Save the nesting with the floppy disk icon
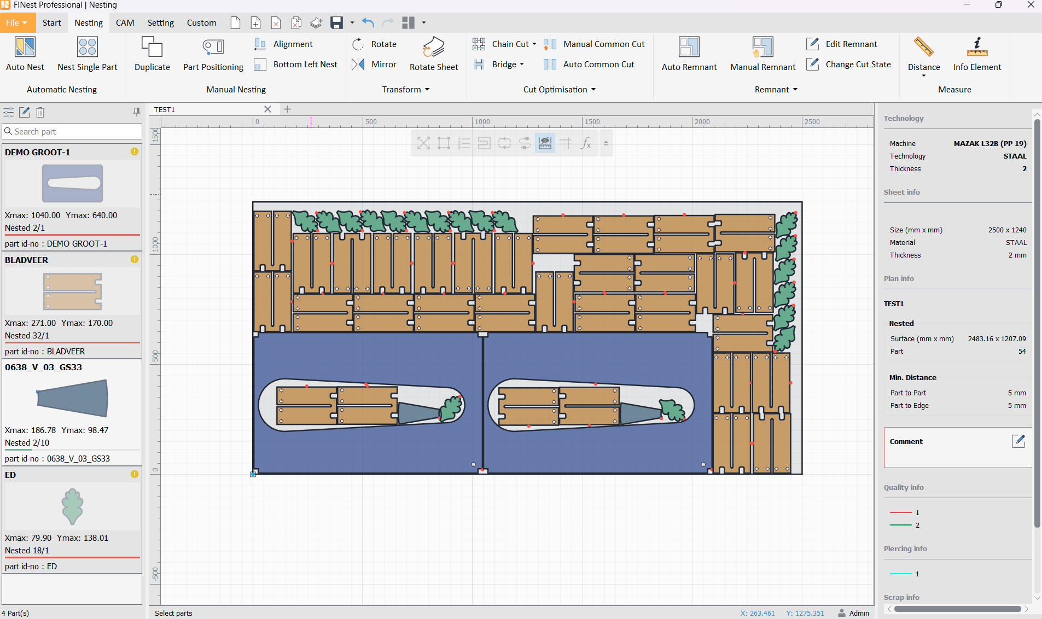Viewport: 1042px width, 619px height. coord(336,22)
